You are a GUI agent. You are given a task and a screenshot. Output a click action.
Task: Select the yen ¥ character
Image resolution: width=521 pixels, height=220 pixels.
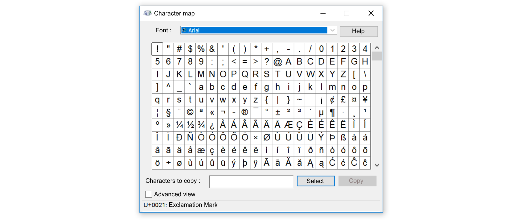click(365, 100)
